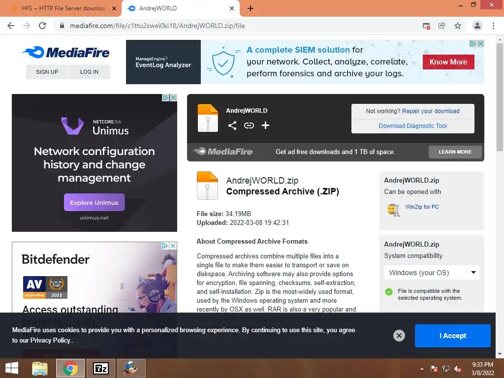The width and height of the screenshot is (504, 378).
Task: Click Know More on SIEM ad
Action: [448, 62]
